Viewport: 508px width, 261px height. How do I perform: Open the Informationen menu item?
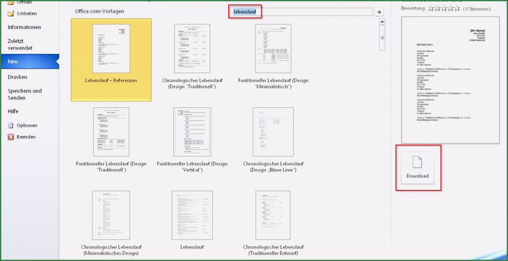pyautogui.click(x=24, y=27)
